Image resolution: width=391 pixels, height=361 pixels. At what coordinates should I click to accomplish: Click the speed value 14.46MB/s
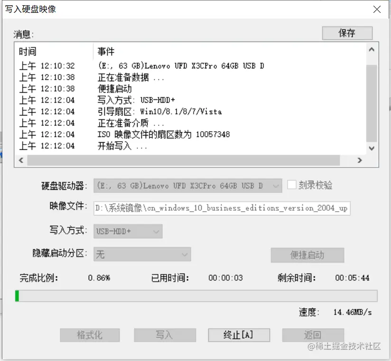point(353,312)
